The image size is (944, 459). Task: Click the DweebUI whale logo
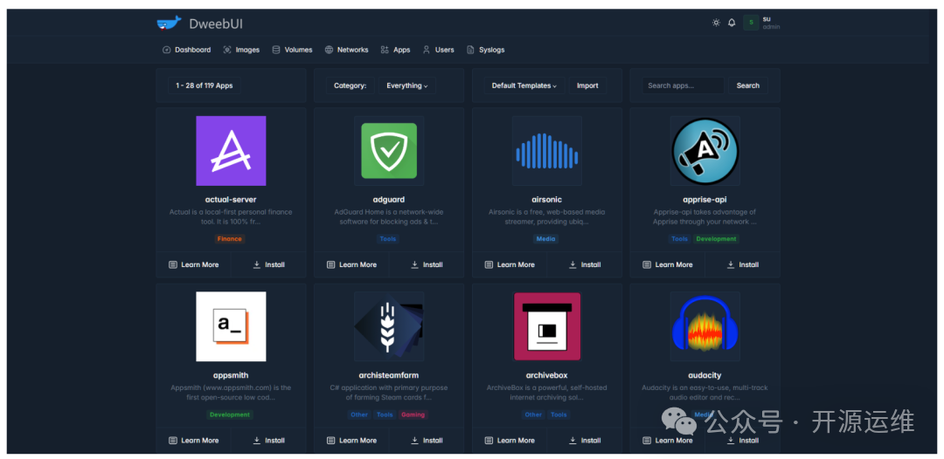pos(169,24)
